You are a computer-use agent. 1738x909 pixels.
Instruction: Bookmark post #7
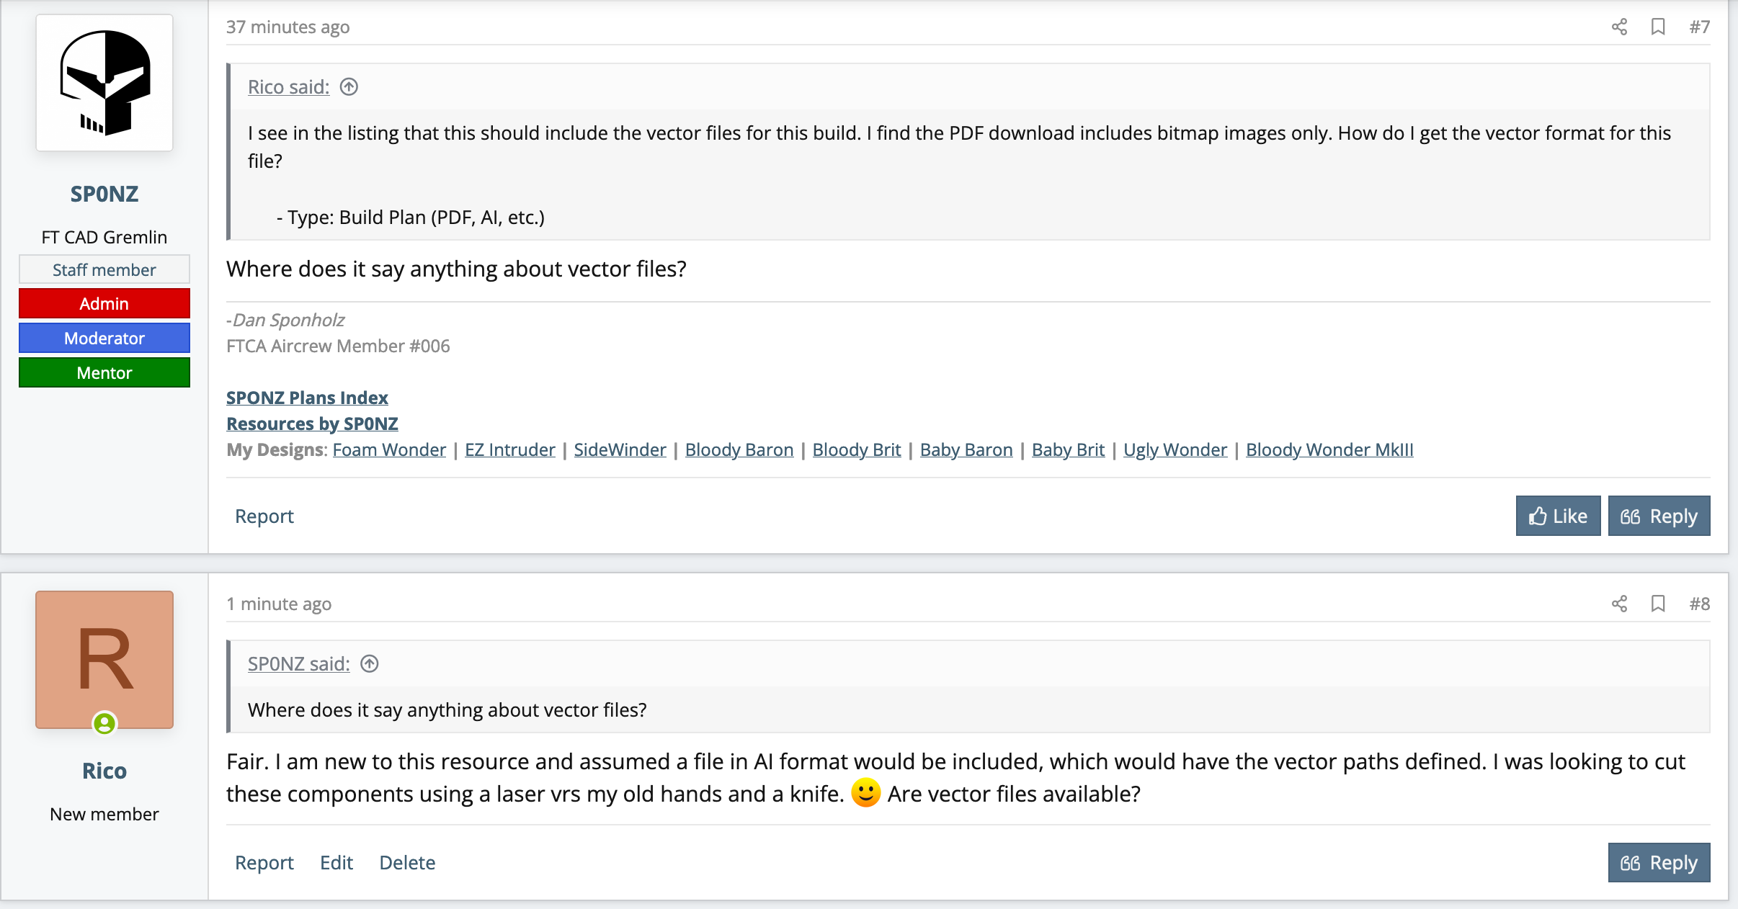tap(1658, 27)
